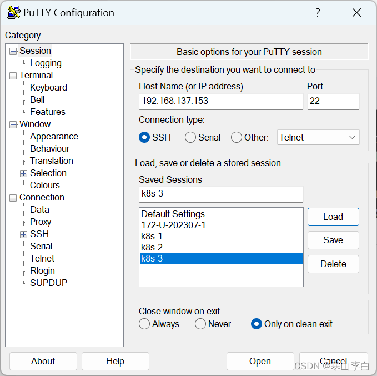Viewport: 377px width, 376px height.
Task: Click the Help button
Action: [115, 362]
